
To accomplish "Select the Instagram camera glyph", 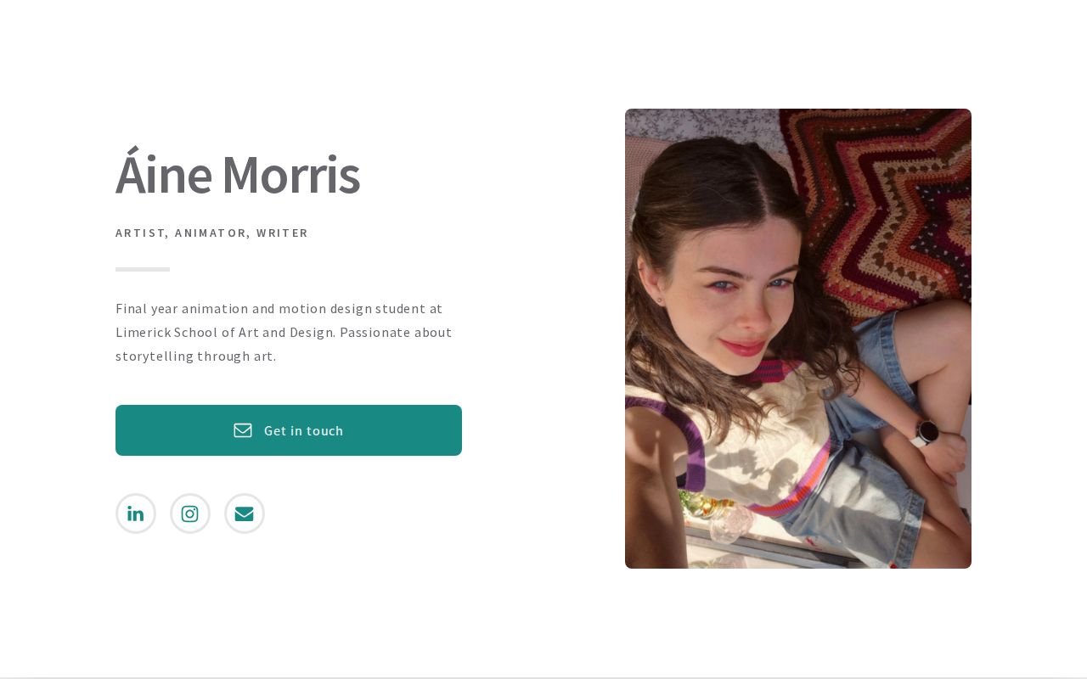I will (190, 513).
